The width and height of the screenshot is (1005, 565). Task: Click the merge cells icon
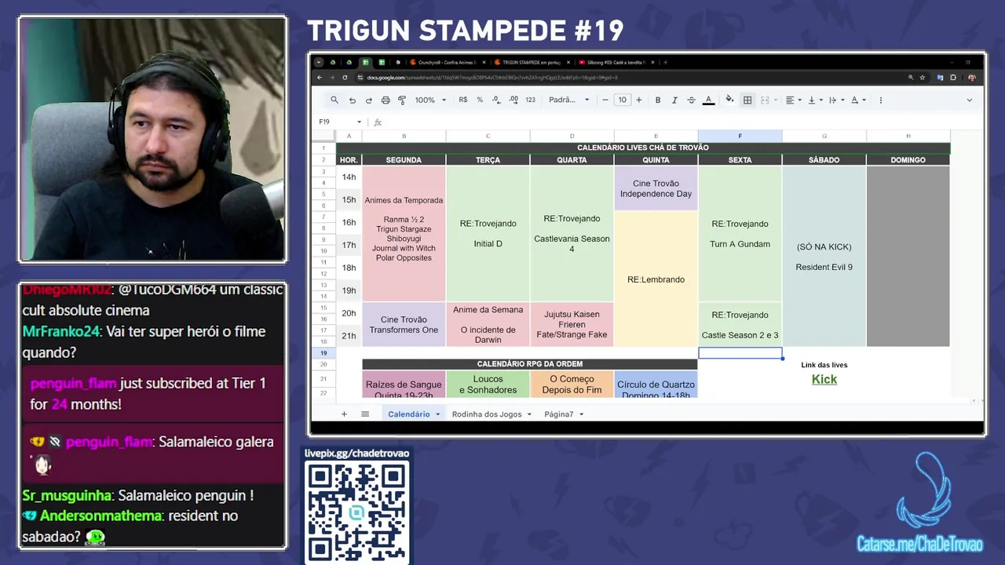pos(764,100)
